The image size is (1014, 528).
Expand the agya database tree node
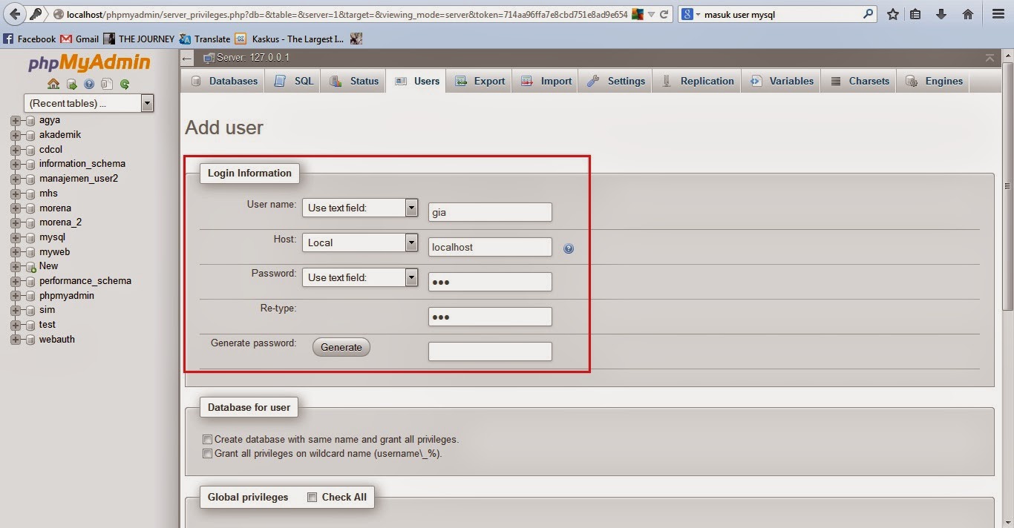tap(16, 120)
